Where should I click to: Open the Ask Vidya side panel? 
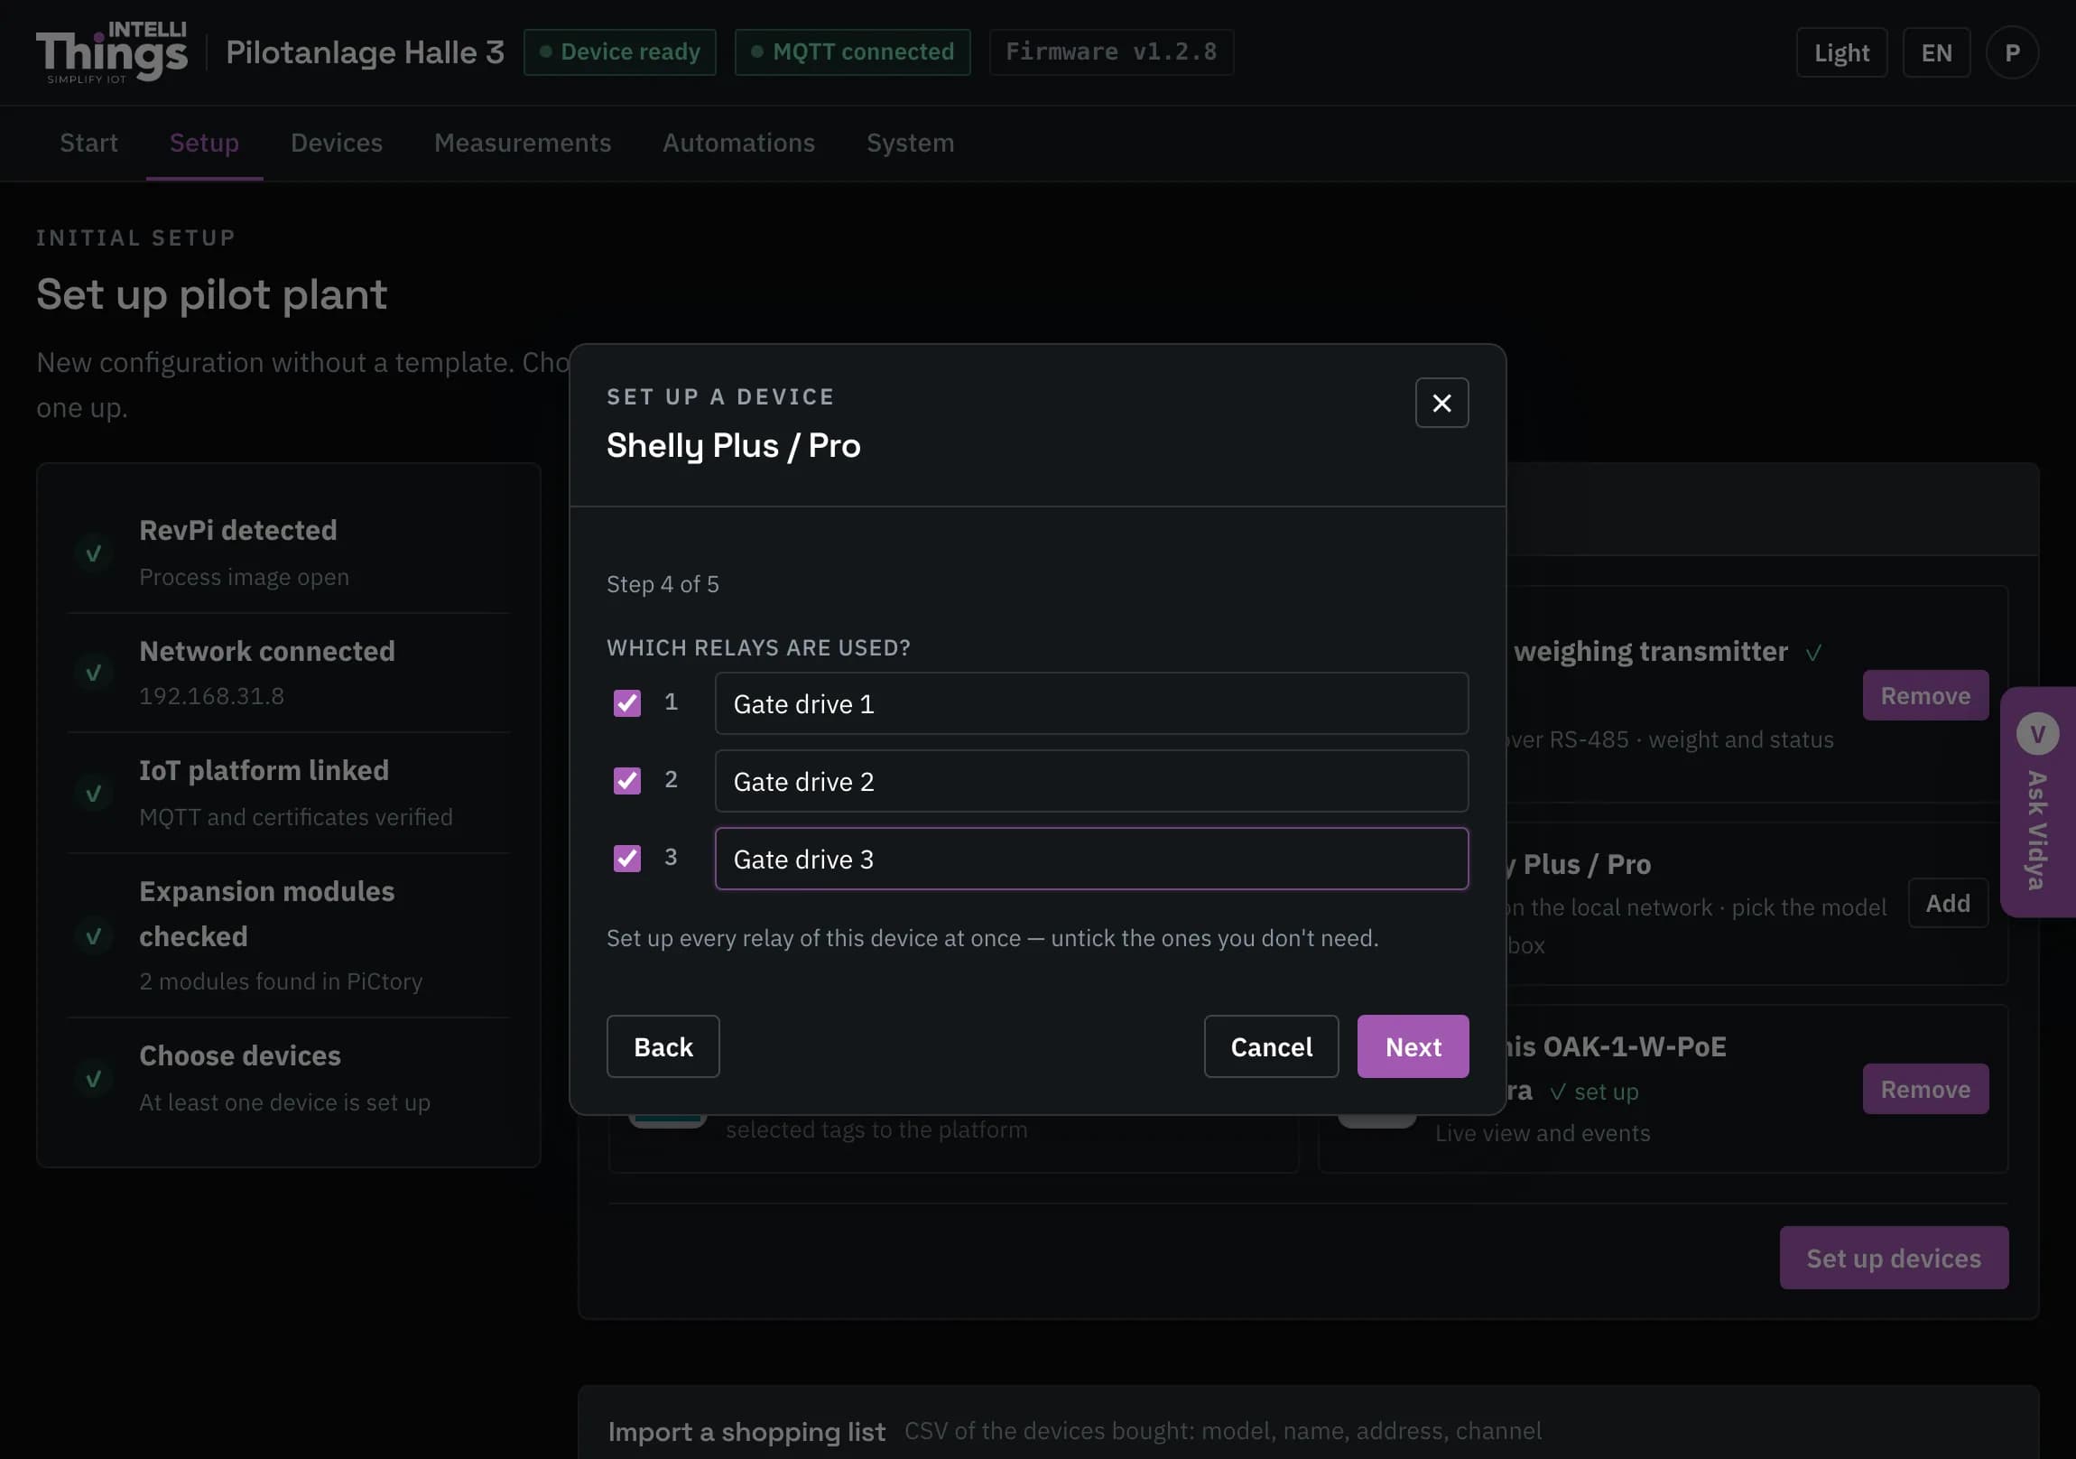pyautogui.click(x=2037, y=803)
